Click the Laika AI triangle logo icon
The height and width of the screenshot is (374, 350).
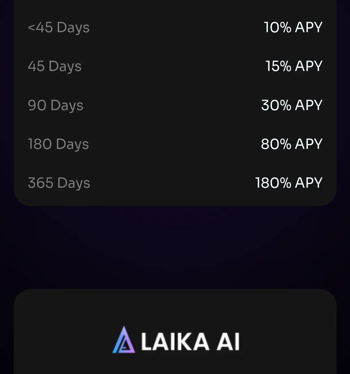124,340
